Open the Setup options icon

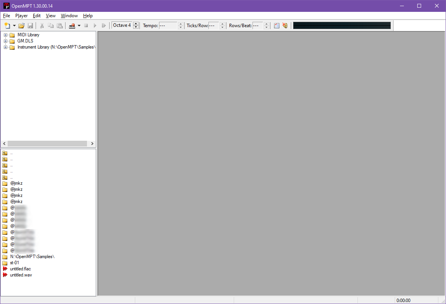[277, 26]
